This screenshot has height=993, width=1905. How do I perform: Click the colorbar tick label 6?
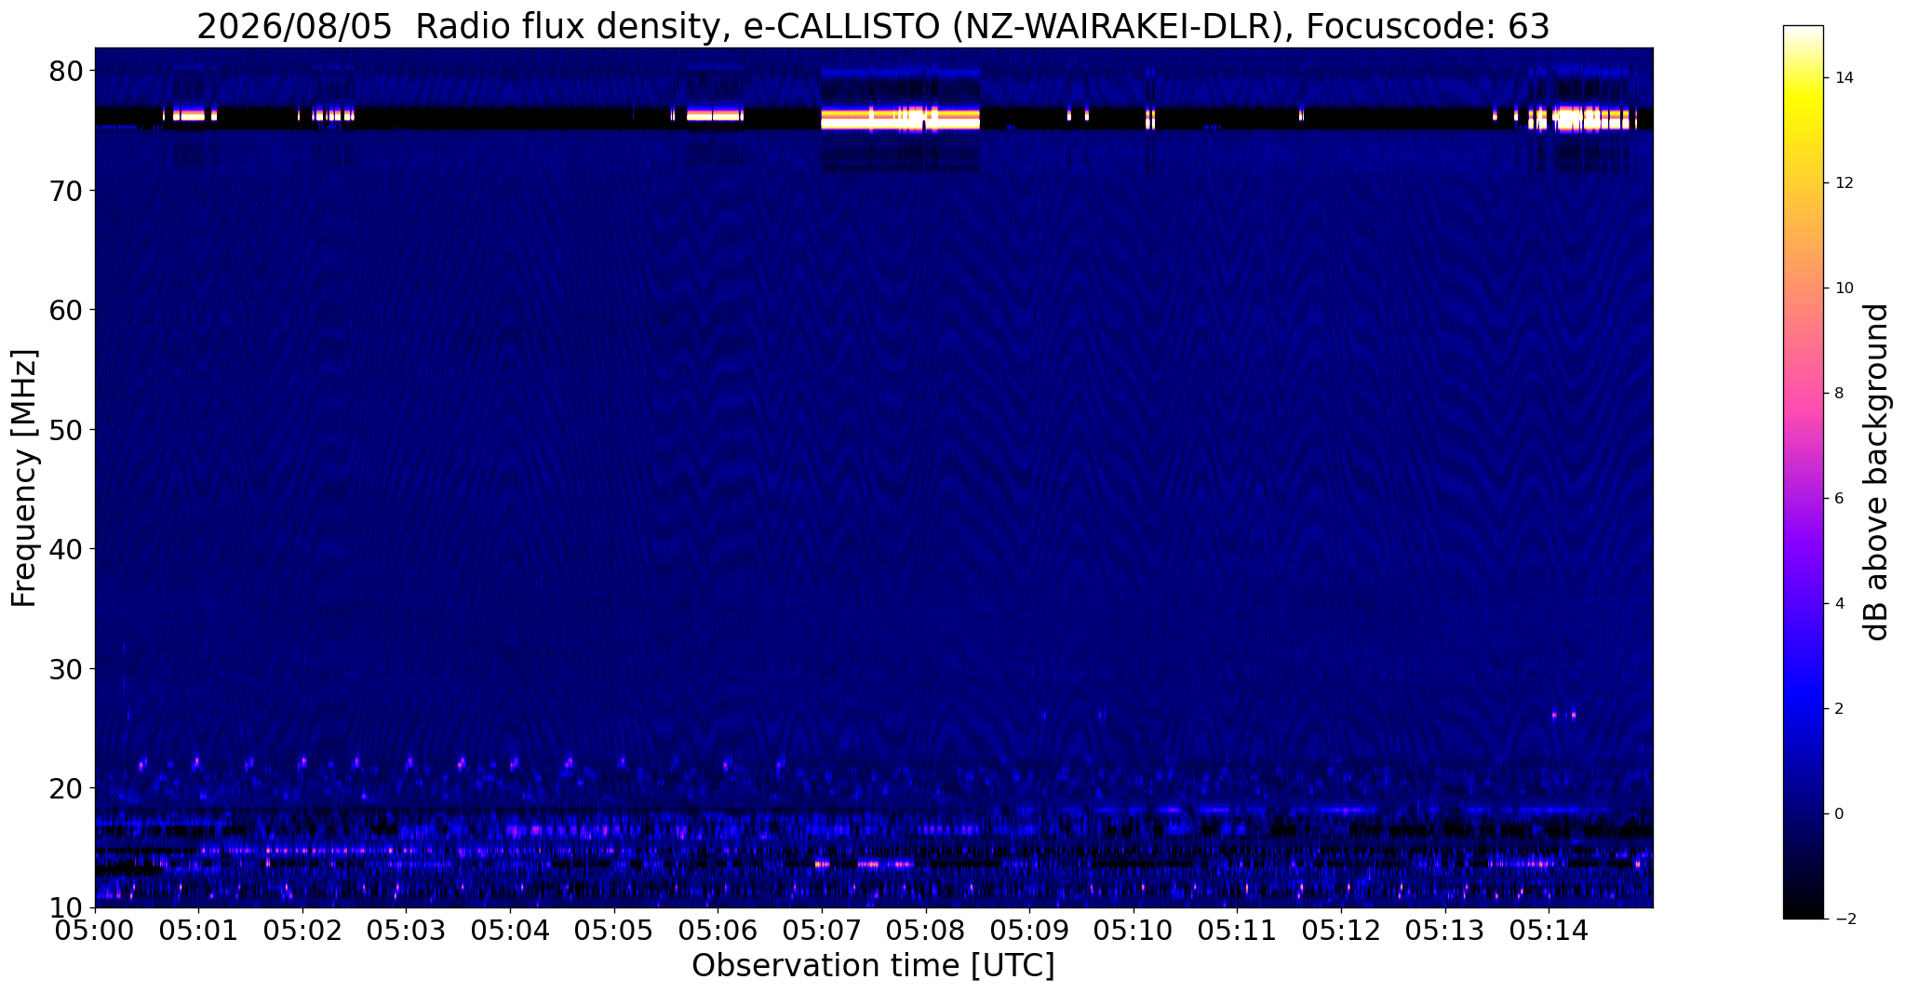(x=1838, y=499)
